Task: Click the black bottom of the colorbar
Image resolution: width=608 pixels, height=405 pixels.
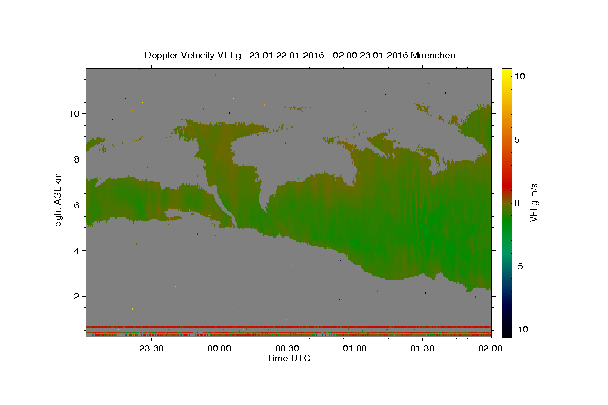Action: point(506,332)
